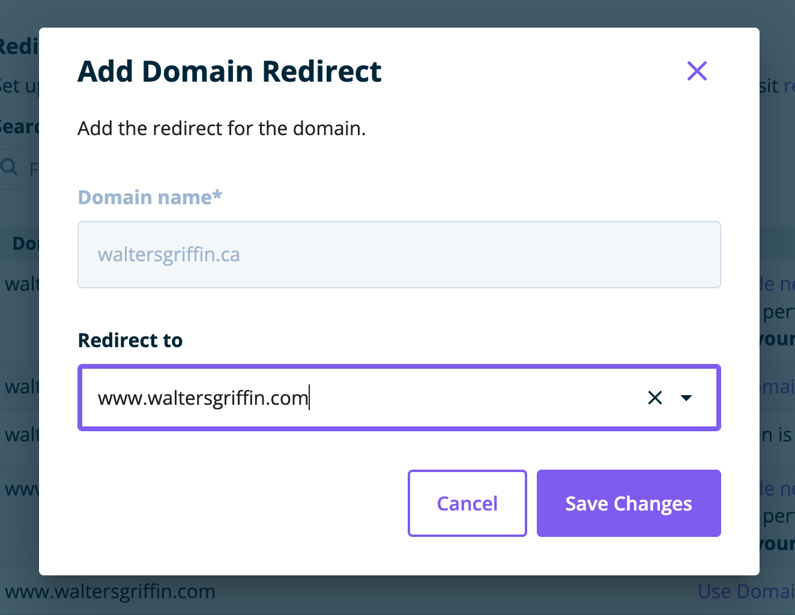Click the Cancel button
The height and width of the screenshot is (615, 795).
point(467,503)
